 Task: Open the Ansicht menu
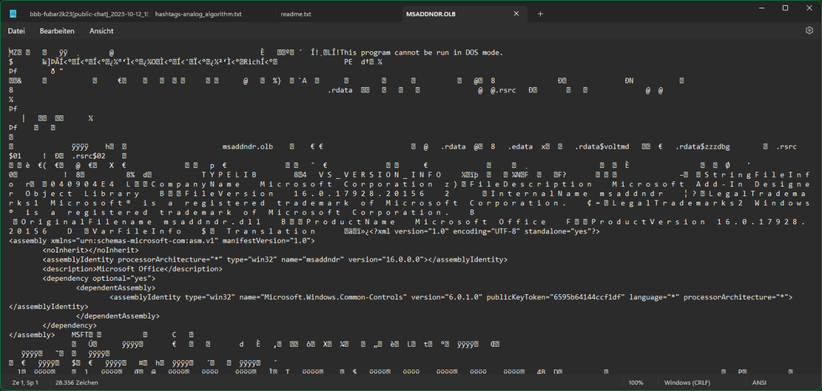click(101, 31)
